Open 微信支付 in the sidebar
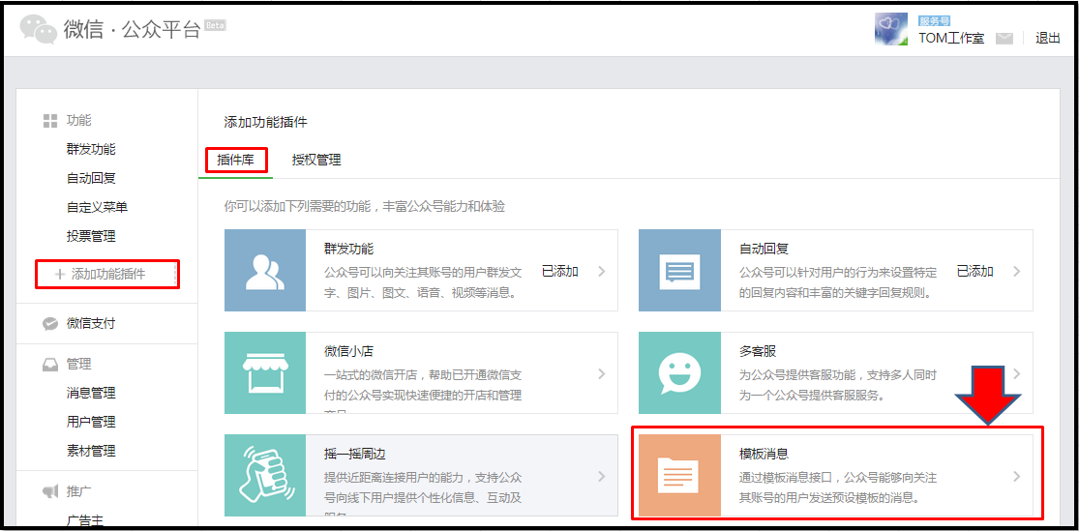 tap(91, 323)
